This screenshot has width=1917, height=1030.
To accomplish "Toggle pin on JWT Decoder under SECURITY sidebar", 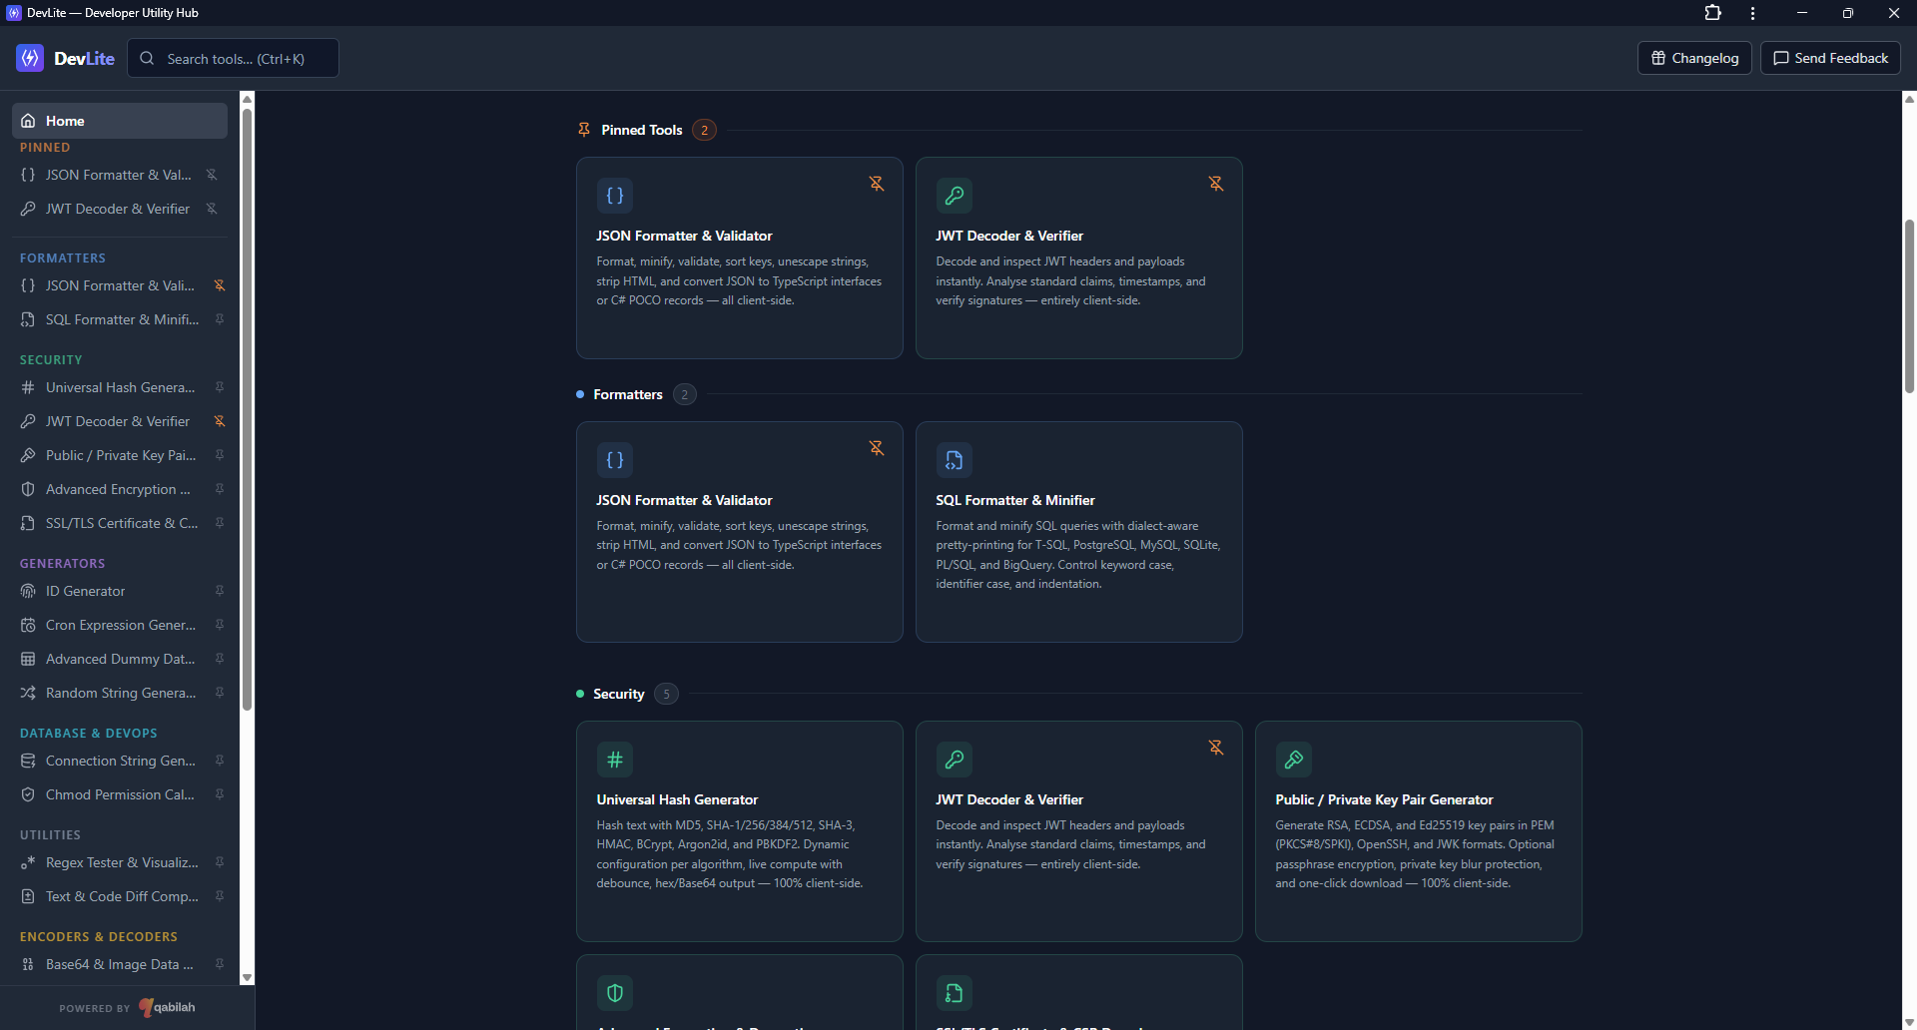I will pos(220,421).
